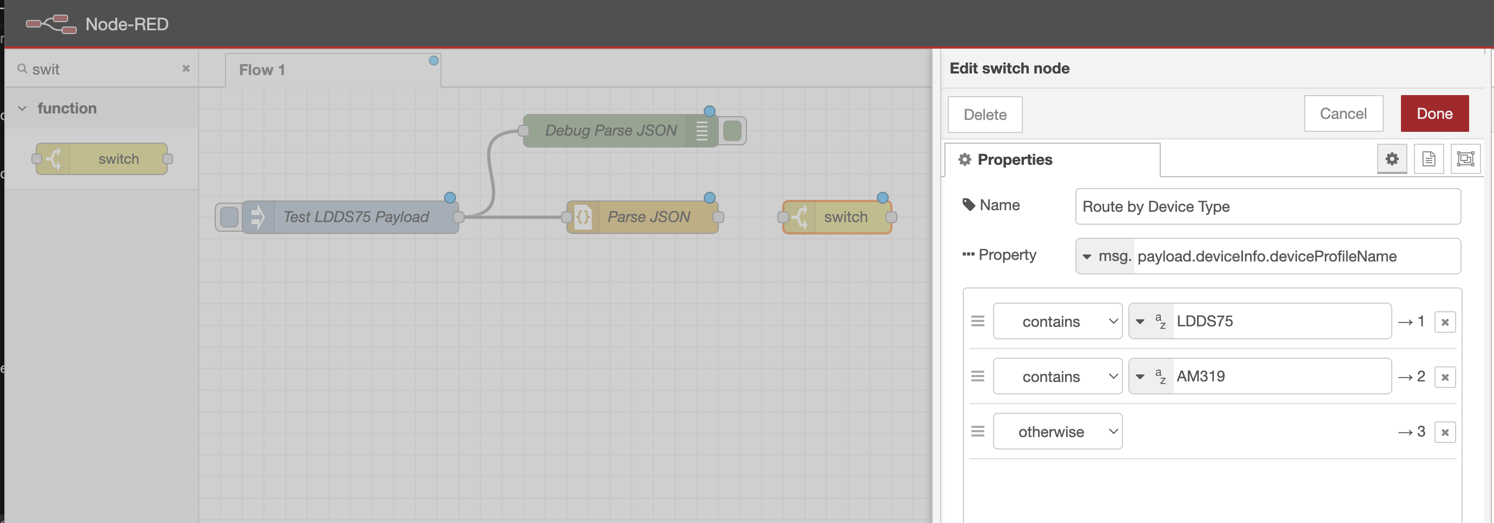
Task: Click the Parse JSON node output port
Action: coord(718,217)
